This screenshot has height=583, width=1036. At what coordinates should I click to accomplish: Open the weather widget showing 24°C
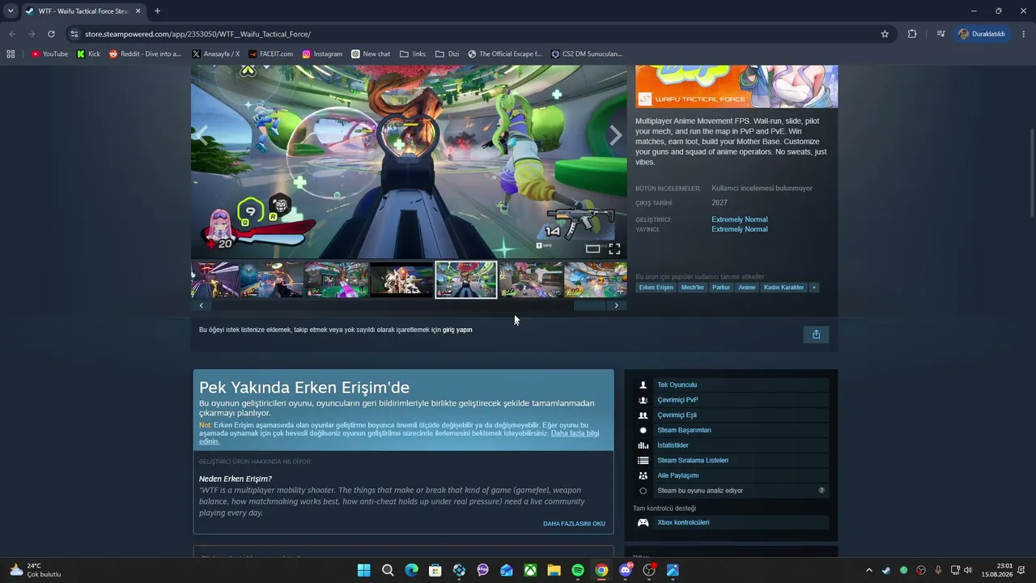coord(36,570)
